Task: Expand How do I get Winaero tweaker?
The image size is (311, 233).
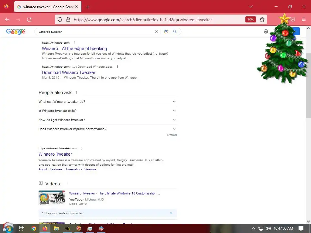Action: [x=108, y=120]
